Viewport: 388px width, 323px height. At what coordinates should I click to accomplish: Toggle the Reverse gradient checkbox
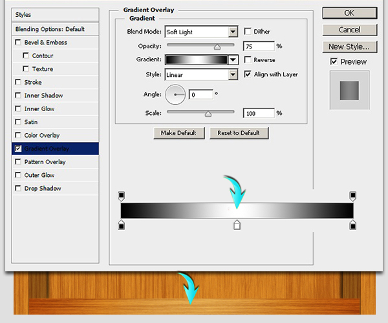(249, 60)
